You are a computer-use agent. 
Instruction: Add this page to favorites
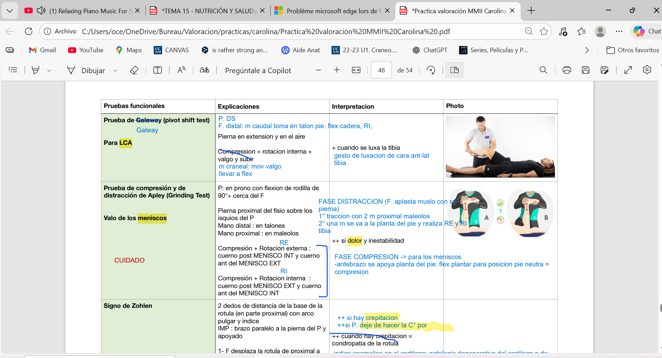pos(544,31)
